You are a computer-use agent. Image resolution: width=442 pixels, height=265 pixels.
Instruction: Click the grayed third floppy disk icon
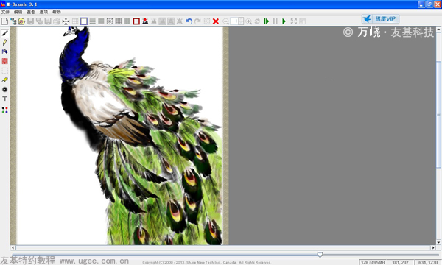(48, 21)
